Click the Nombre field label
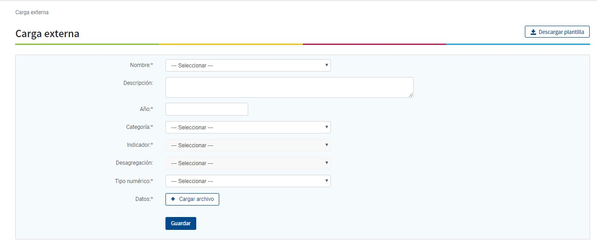The image size is (597, 245). 141,66
